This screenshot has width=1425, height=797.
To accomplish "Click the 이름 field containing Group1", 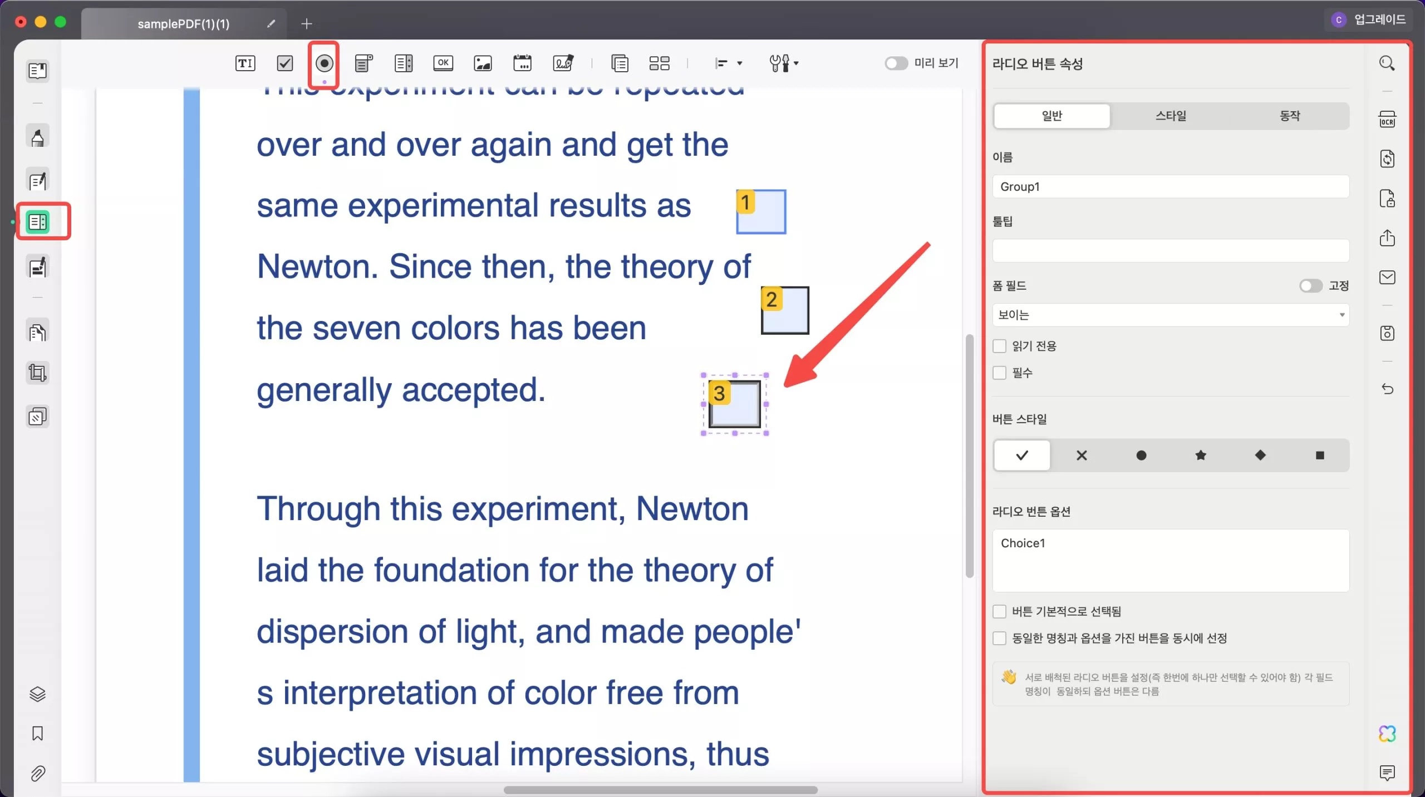I will click(1171, 186).
